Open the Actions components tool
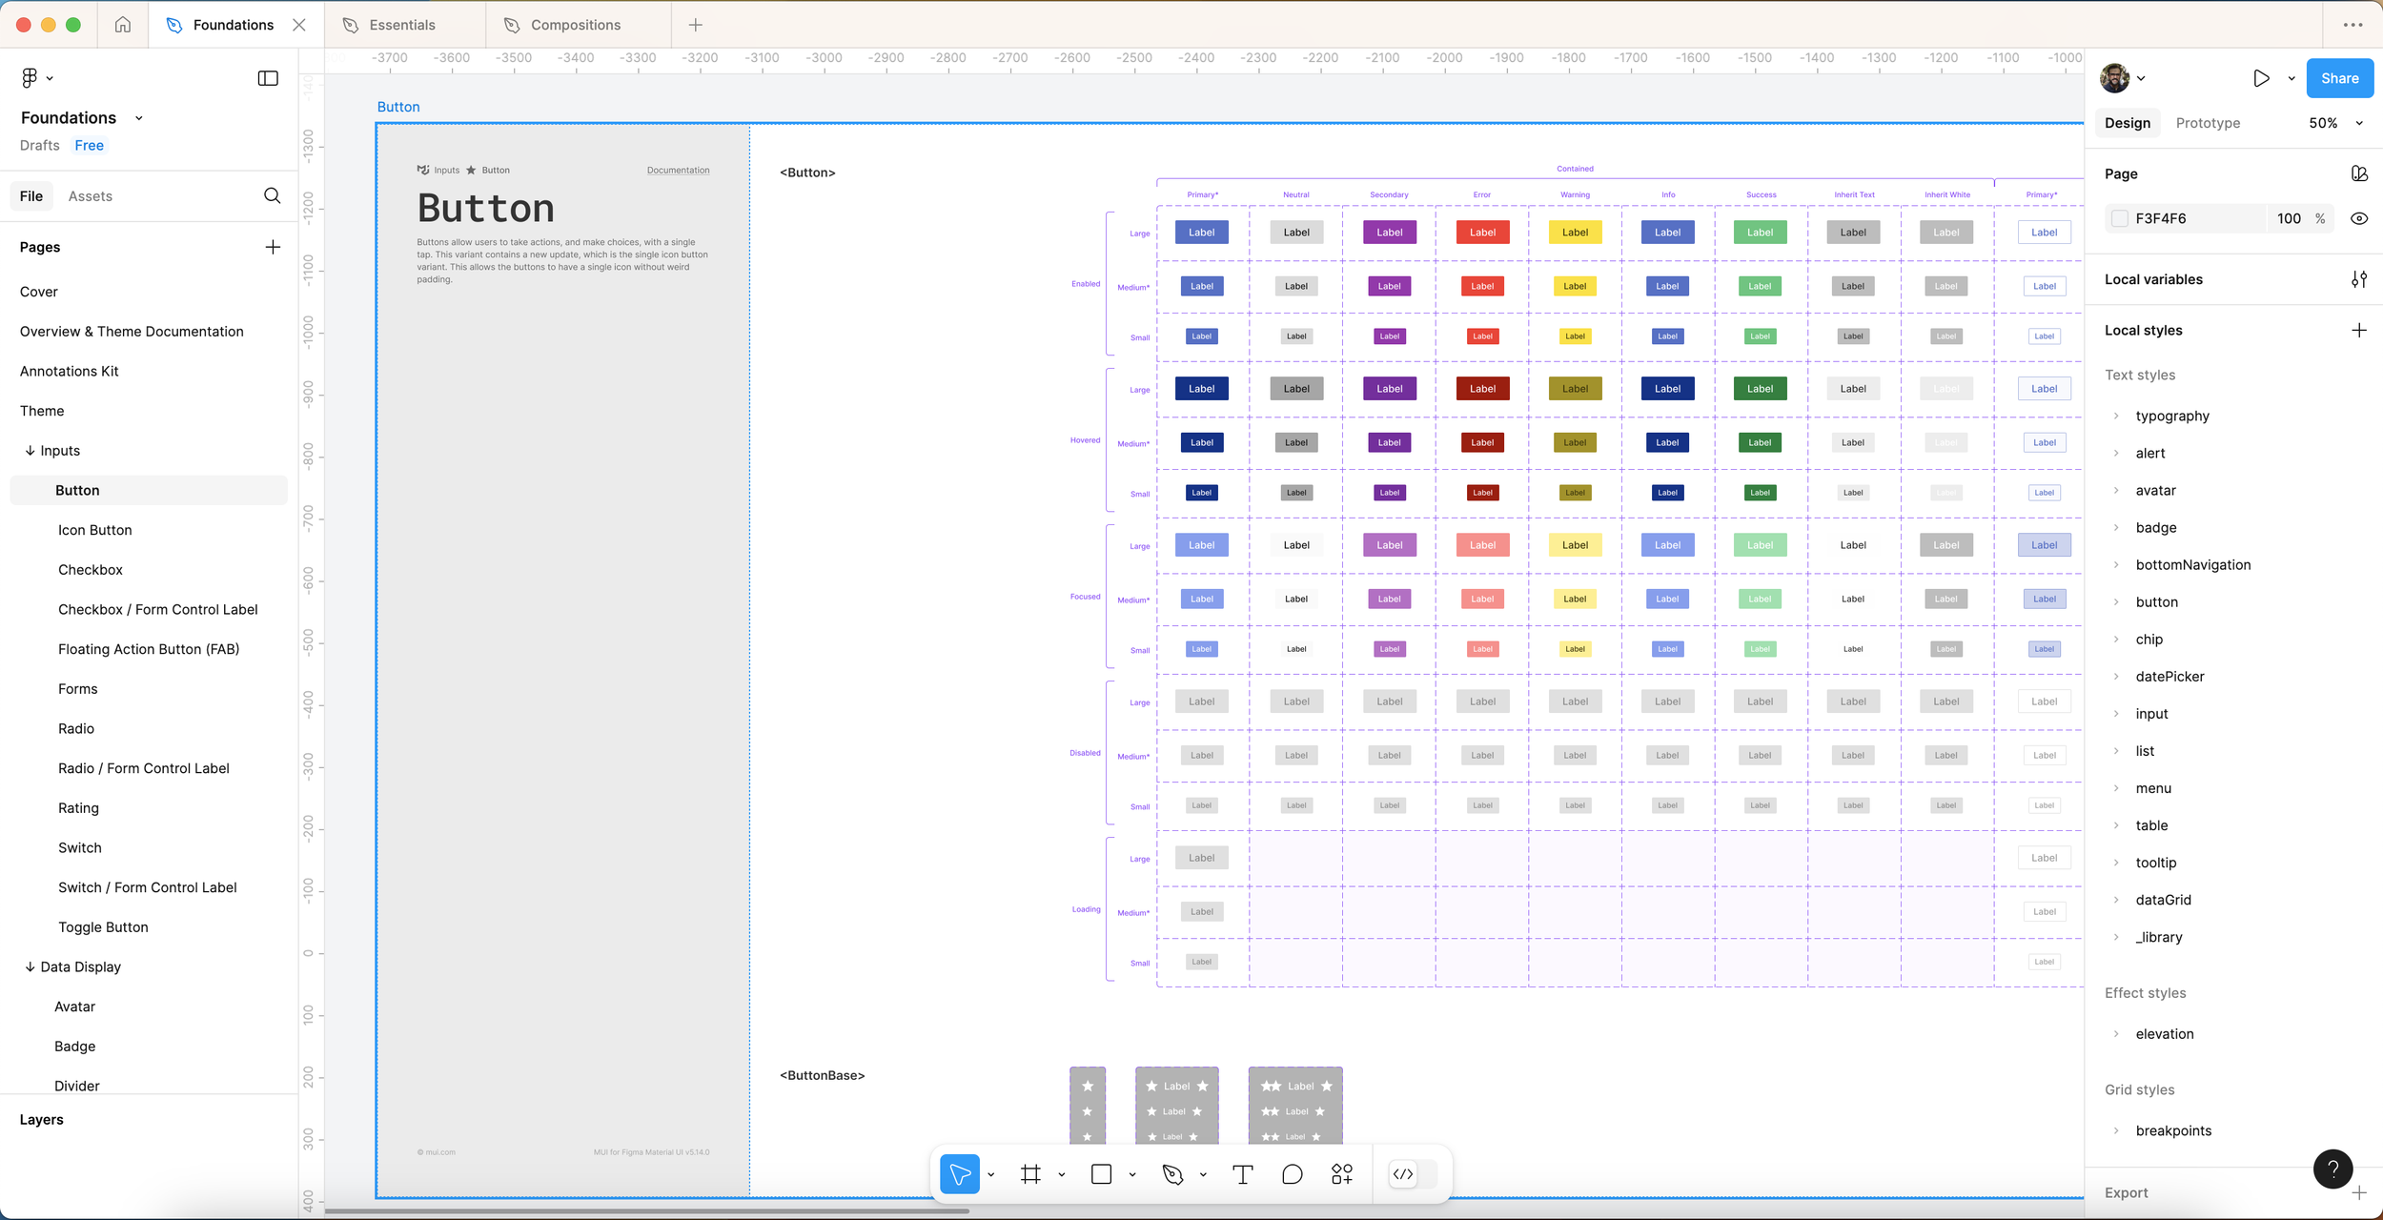The width and height of the screenshot is (2383, 1220). click(1341, 1174)
